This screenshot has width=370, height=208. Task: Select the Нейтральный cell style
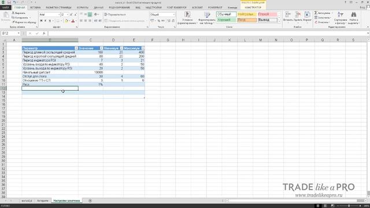coord(247,14)
